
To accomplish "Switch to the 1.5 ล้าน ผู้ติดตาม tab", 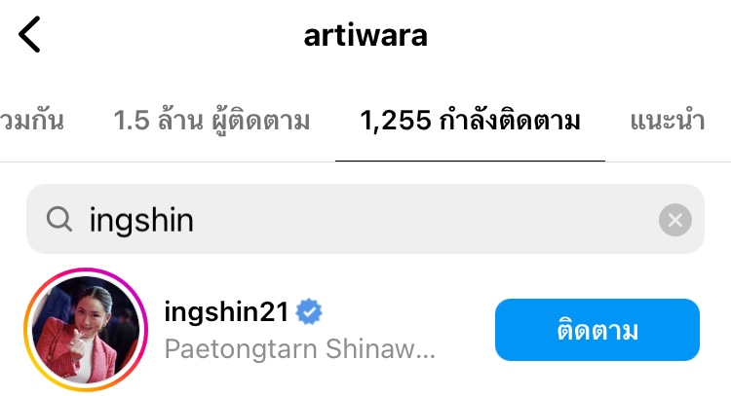I will click(212, 121).
